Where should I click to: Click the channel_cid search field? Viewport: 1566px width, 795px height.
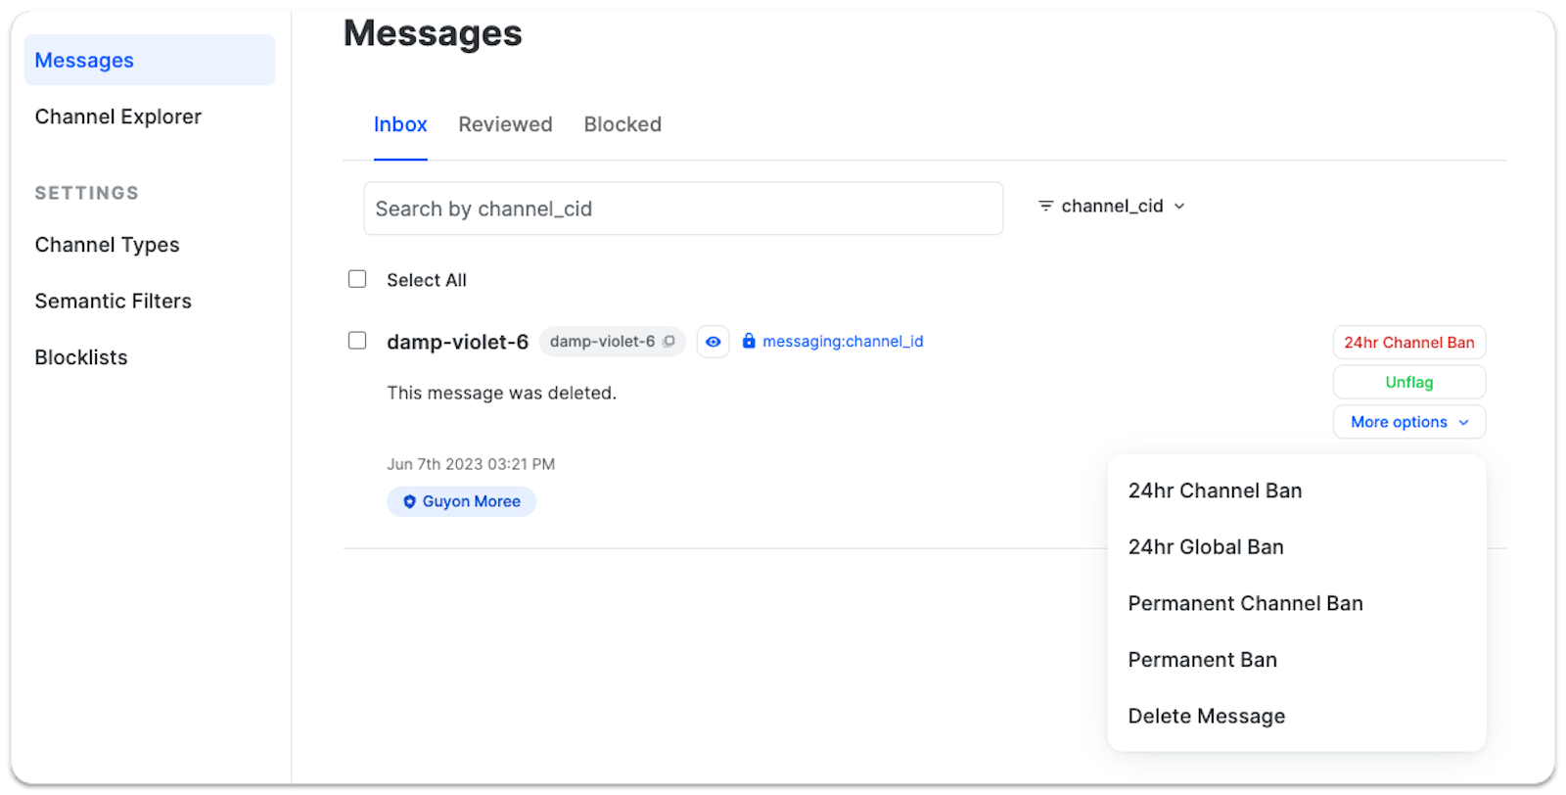(x=682, y=209)
